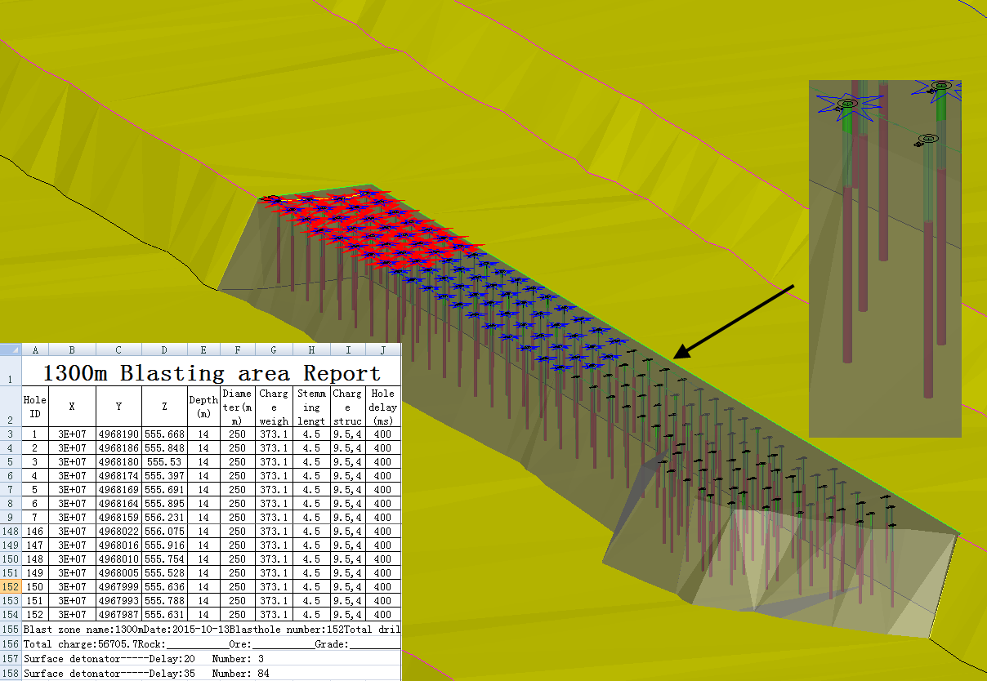Viewport: 987px width, 681px height.
Task: Select the Y value 4968190 cell
Action: (x=118, y=434)
